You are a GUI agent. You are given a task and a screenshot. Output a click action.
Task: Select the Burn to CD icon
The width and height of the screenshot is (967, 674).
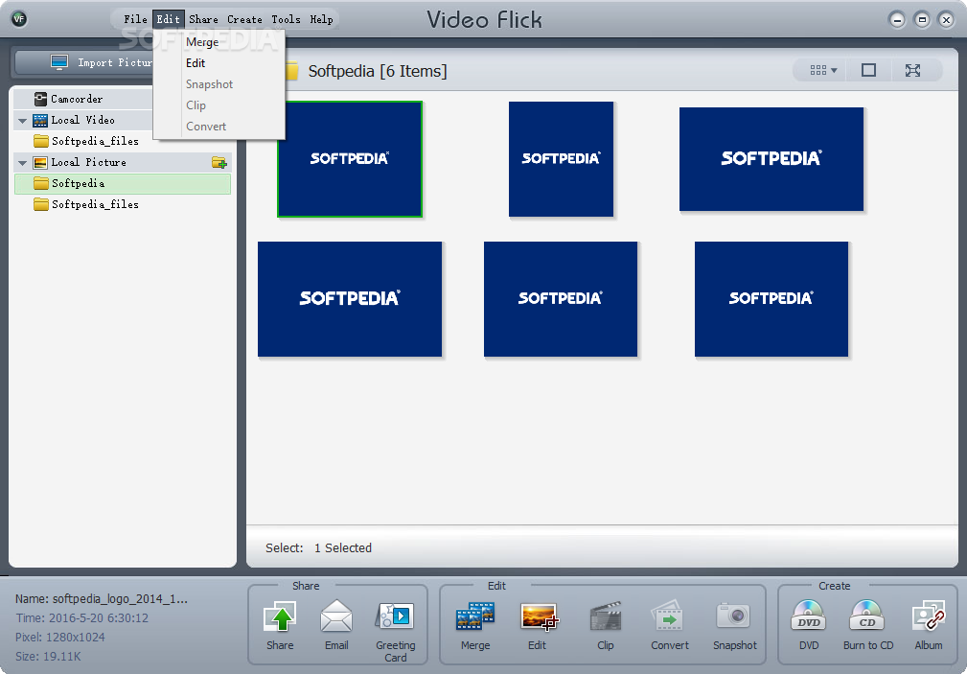[867, 616]
